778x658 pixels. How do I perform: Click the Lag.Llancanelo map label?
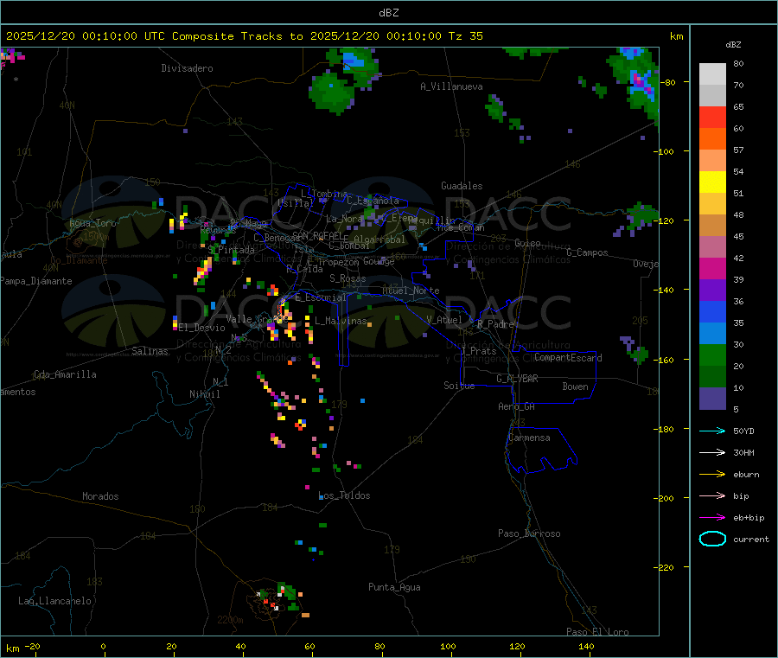coord(54,601)
